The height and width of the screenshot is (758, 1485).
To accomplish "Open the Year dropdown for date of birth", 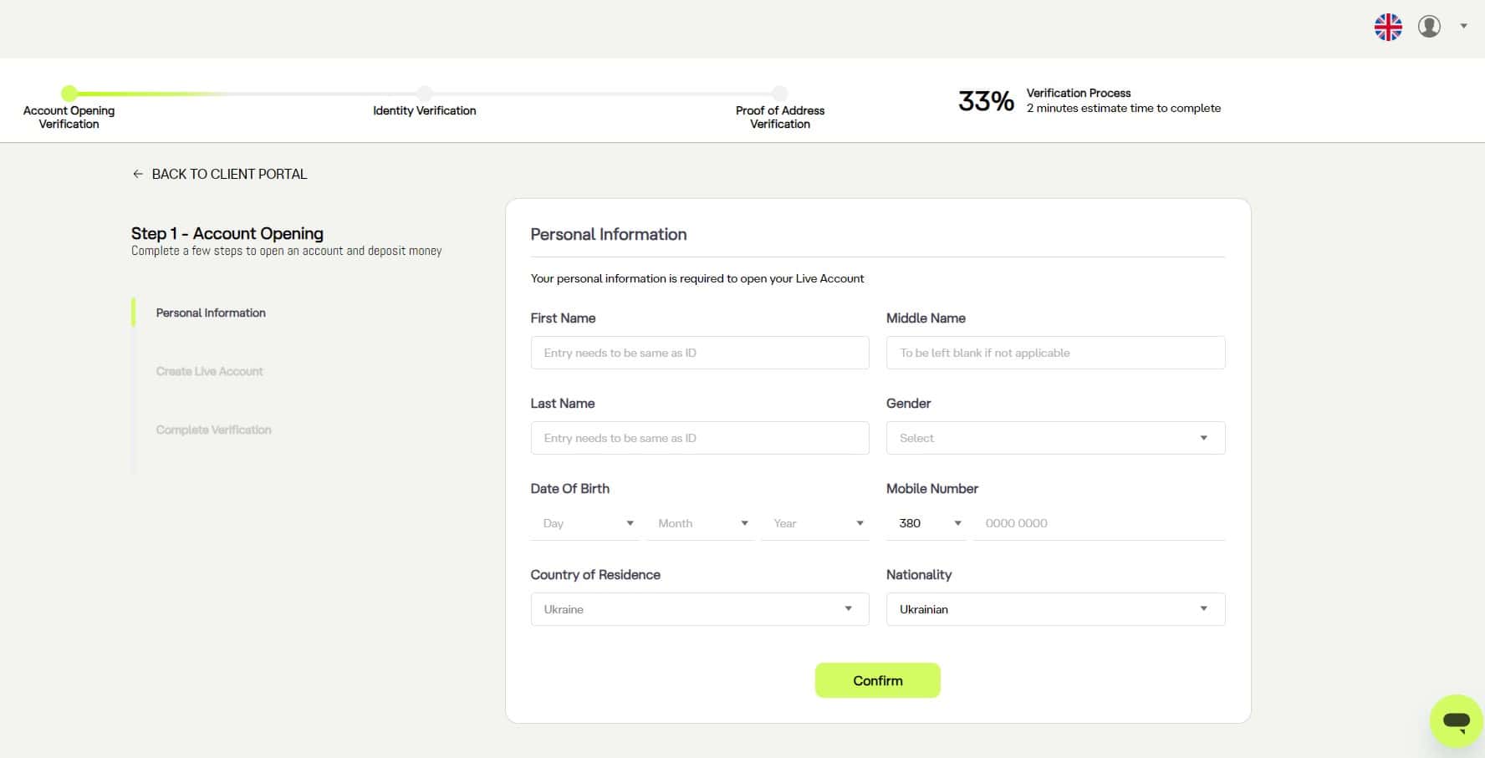I will click(815, 523).
